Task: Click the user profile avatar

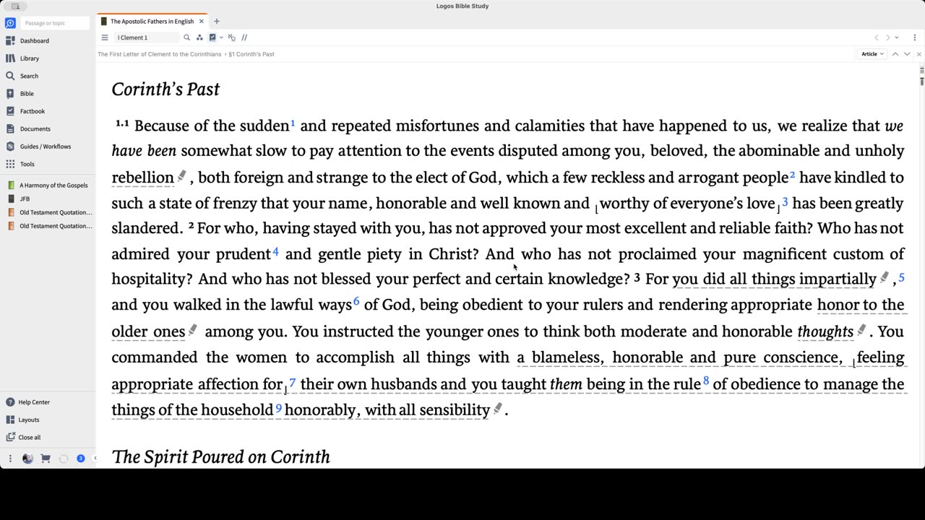Action: point(27,459)
